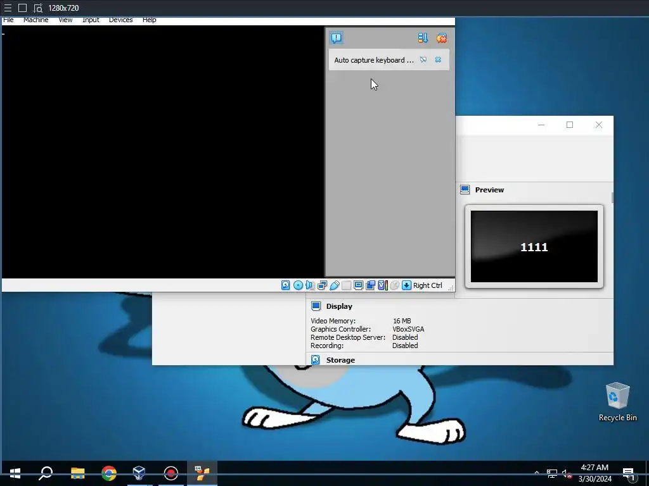Click the notification ordering icon
The image size is (649, 486).
pos(423,38)
